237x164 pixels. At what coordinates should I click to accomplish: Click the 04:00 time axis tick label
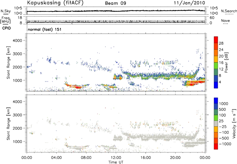click(56, 158)
